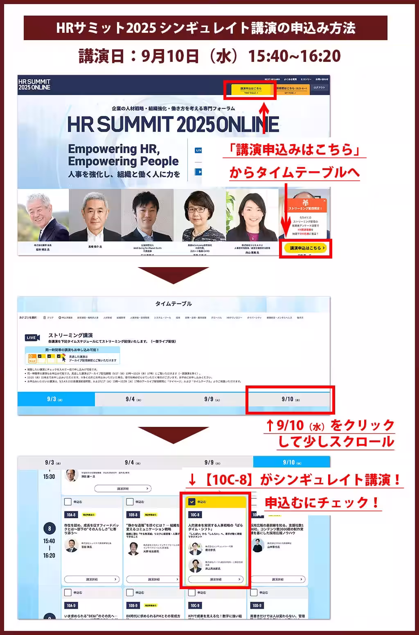Check the 申込む checkbox for session 10B-8
419x635 pixels.
[x=130, y=501]
